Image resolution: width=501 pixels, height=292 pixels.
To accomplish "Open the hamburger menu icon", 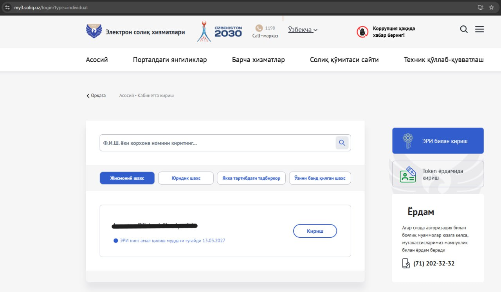I will [479, 29].
